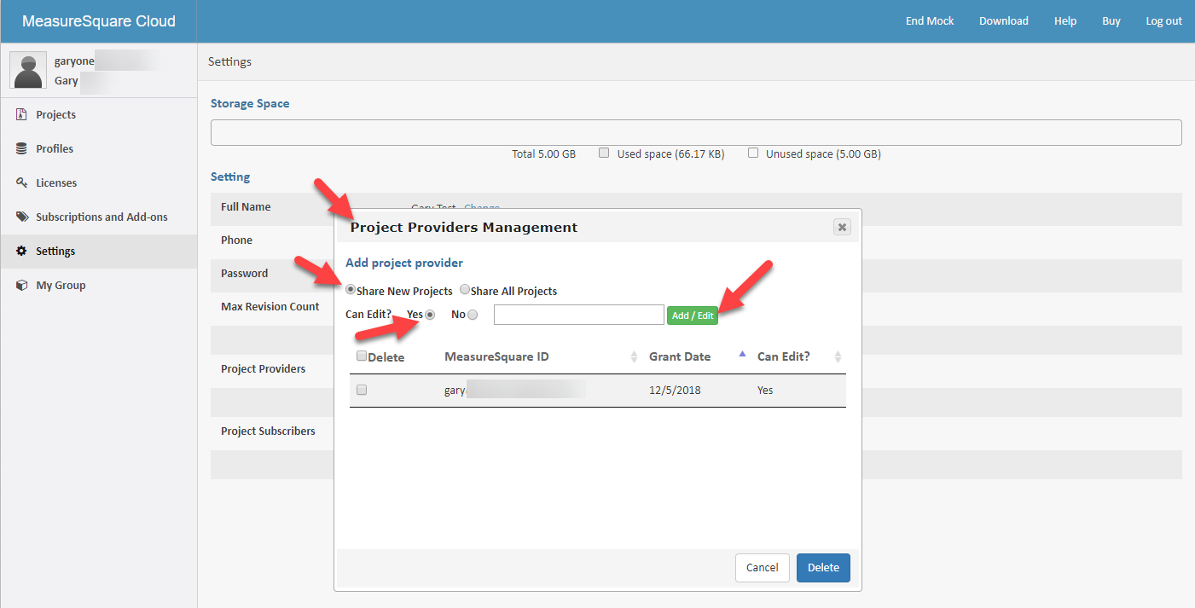Open Subscriptions and Add-ons
The image size is (1195, 608).
[102, 217]
